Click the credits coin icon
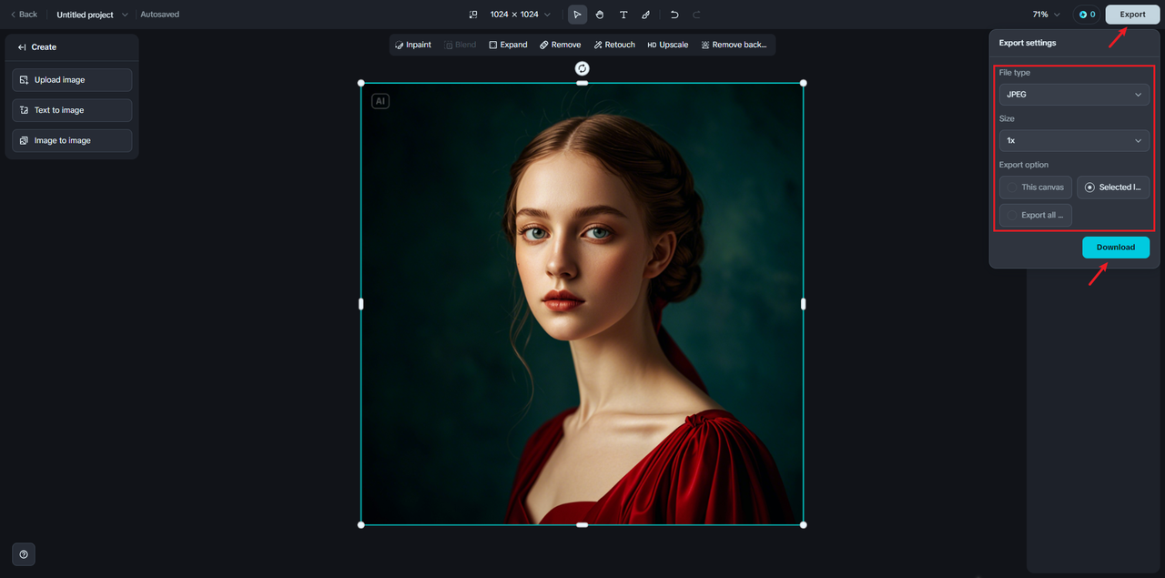Image resolution: width=1165 pixels, height=578 pixels. coord(1083,15)
